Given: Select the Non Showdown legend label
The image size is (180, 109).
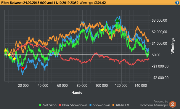Looking at the screenshot, I should tap(75, 105).
